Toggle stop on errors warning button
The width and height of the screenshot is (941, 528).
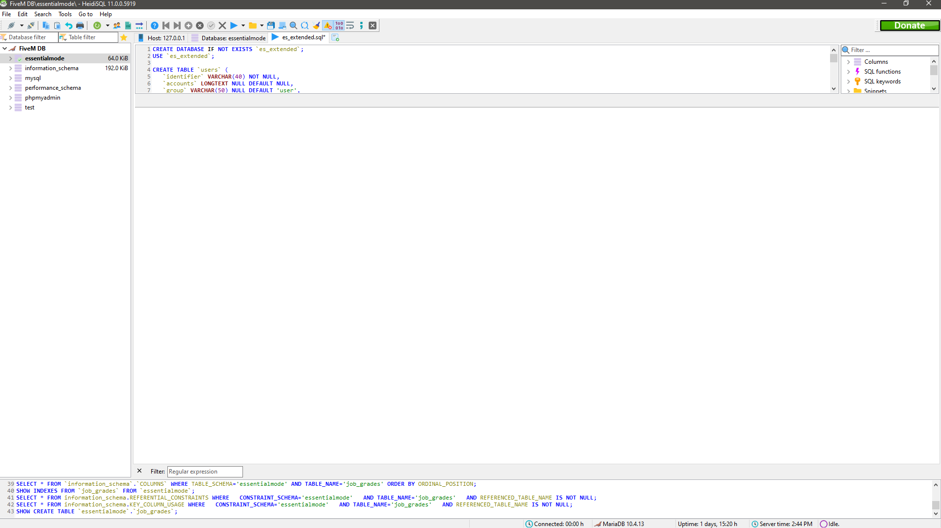point(327,26)
